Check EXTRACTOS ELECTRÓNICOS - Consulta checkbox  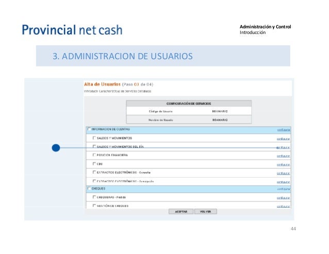pos(94,172)
